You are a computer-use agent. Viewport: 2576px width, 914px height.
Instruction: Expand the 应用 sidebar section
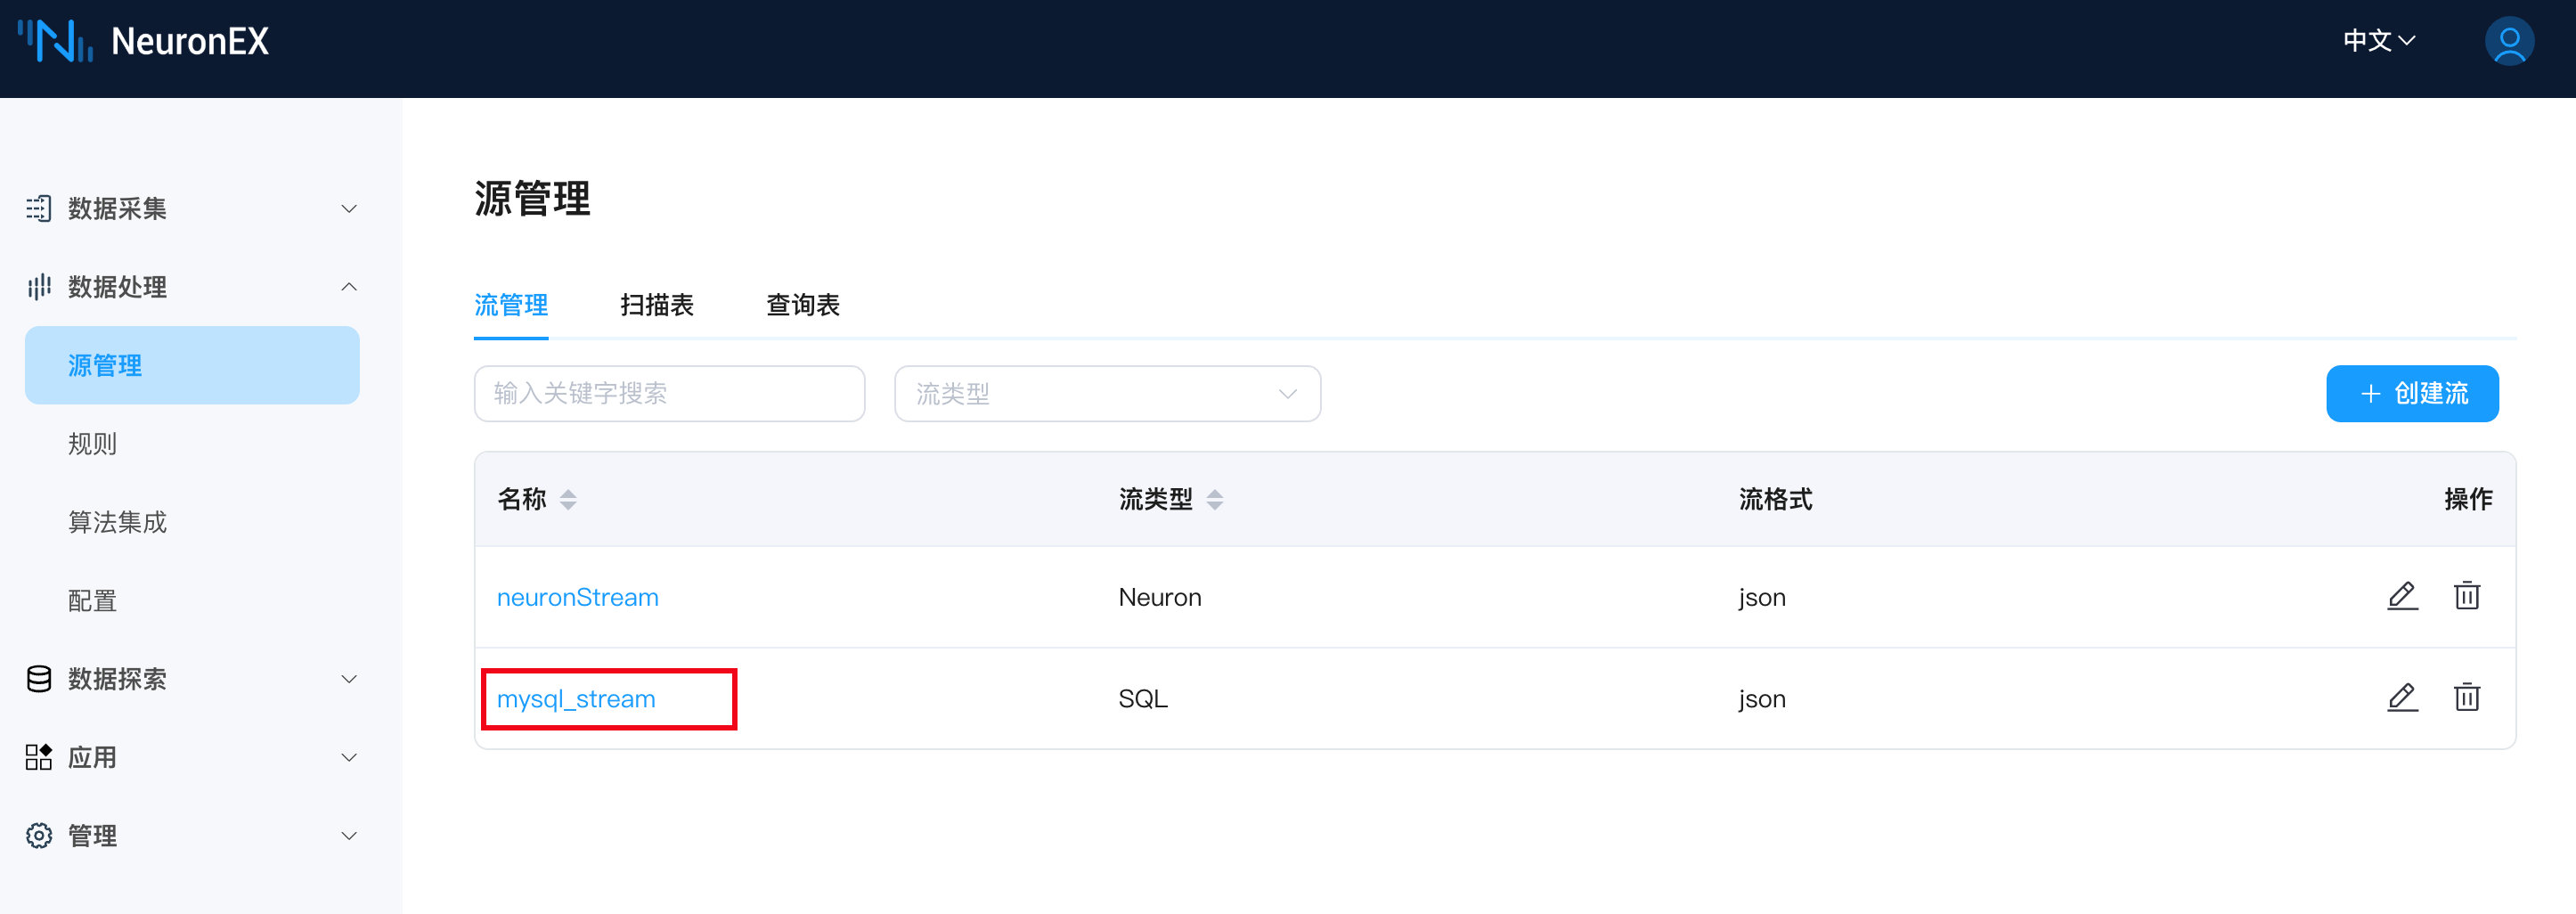pos(190,757)
